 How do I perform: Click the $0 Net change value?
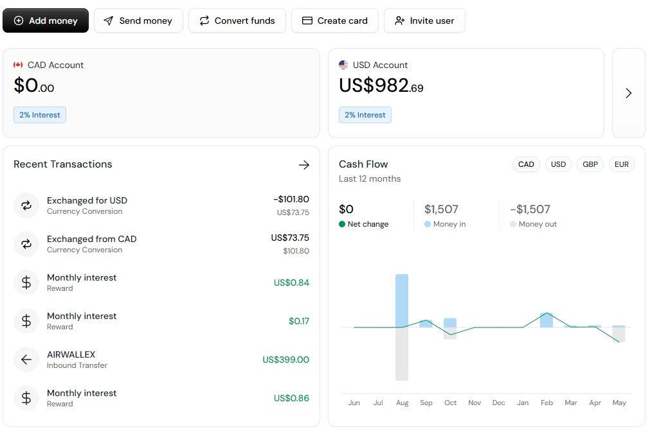[x=346, y=209]
